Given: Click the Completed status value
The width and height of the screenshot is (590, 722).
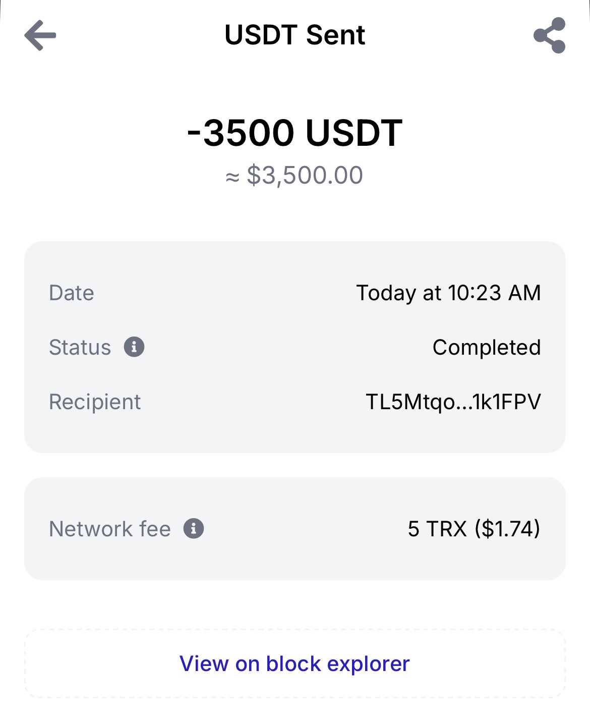Looking at the screenshot, I should (486, 348).
